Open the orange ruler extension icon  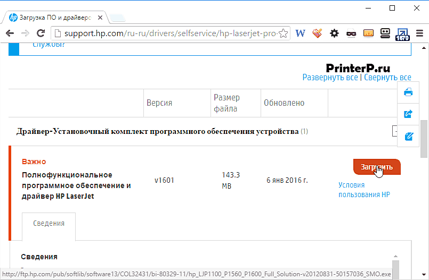[368, 33]
